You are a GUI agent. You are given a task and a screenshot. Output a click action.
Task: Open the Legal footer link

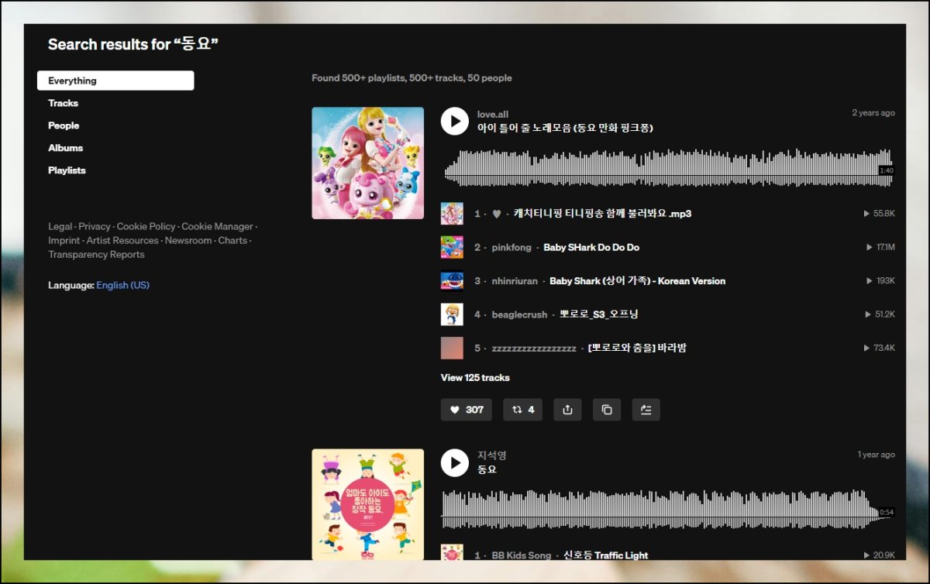click(60, 227)
